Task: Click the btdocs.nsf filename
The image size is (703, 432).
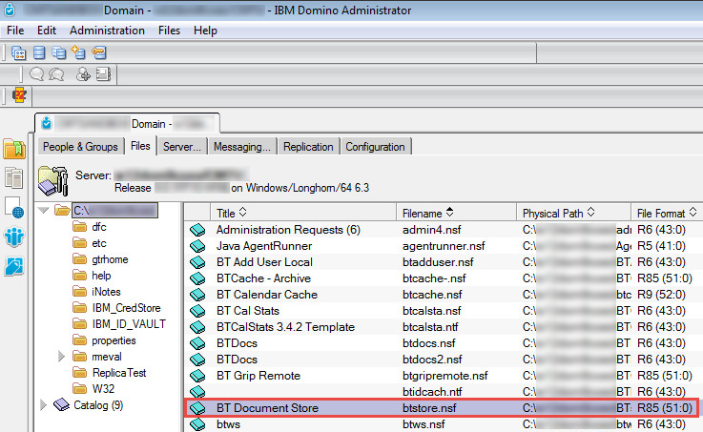Action: 428,342
